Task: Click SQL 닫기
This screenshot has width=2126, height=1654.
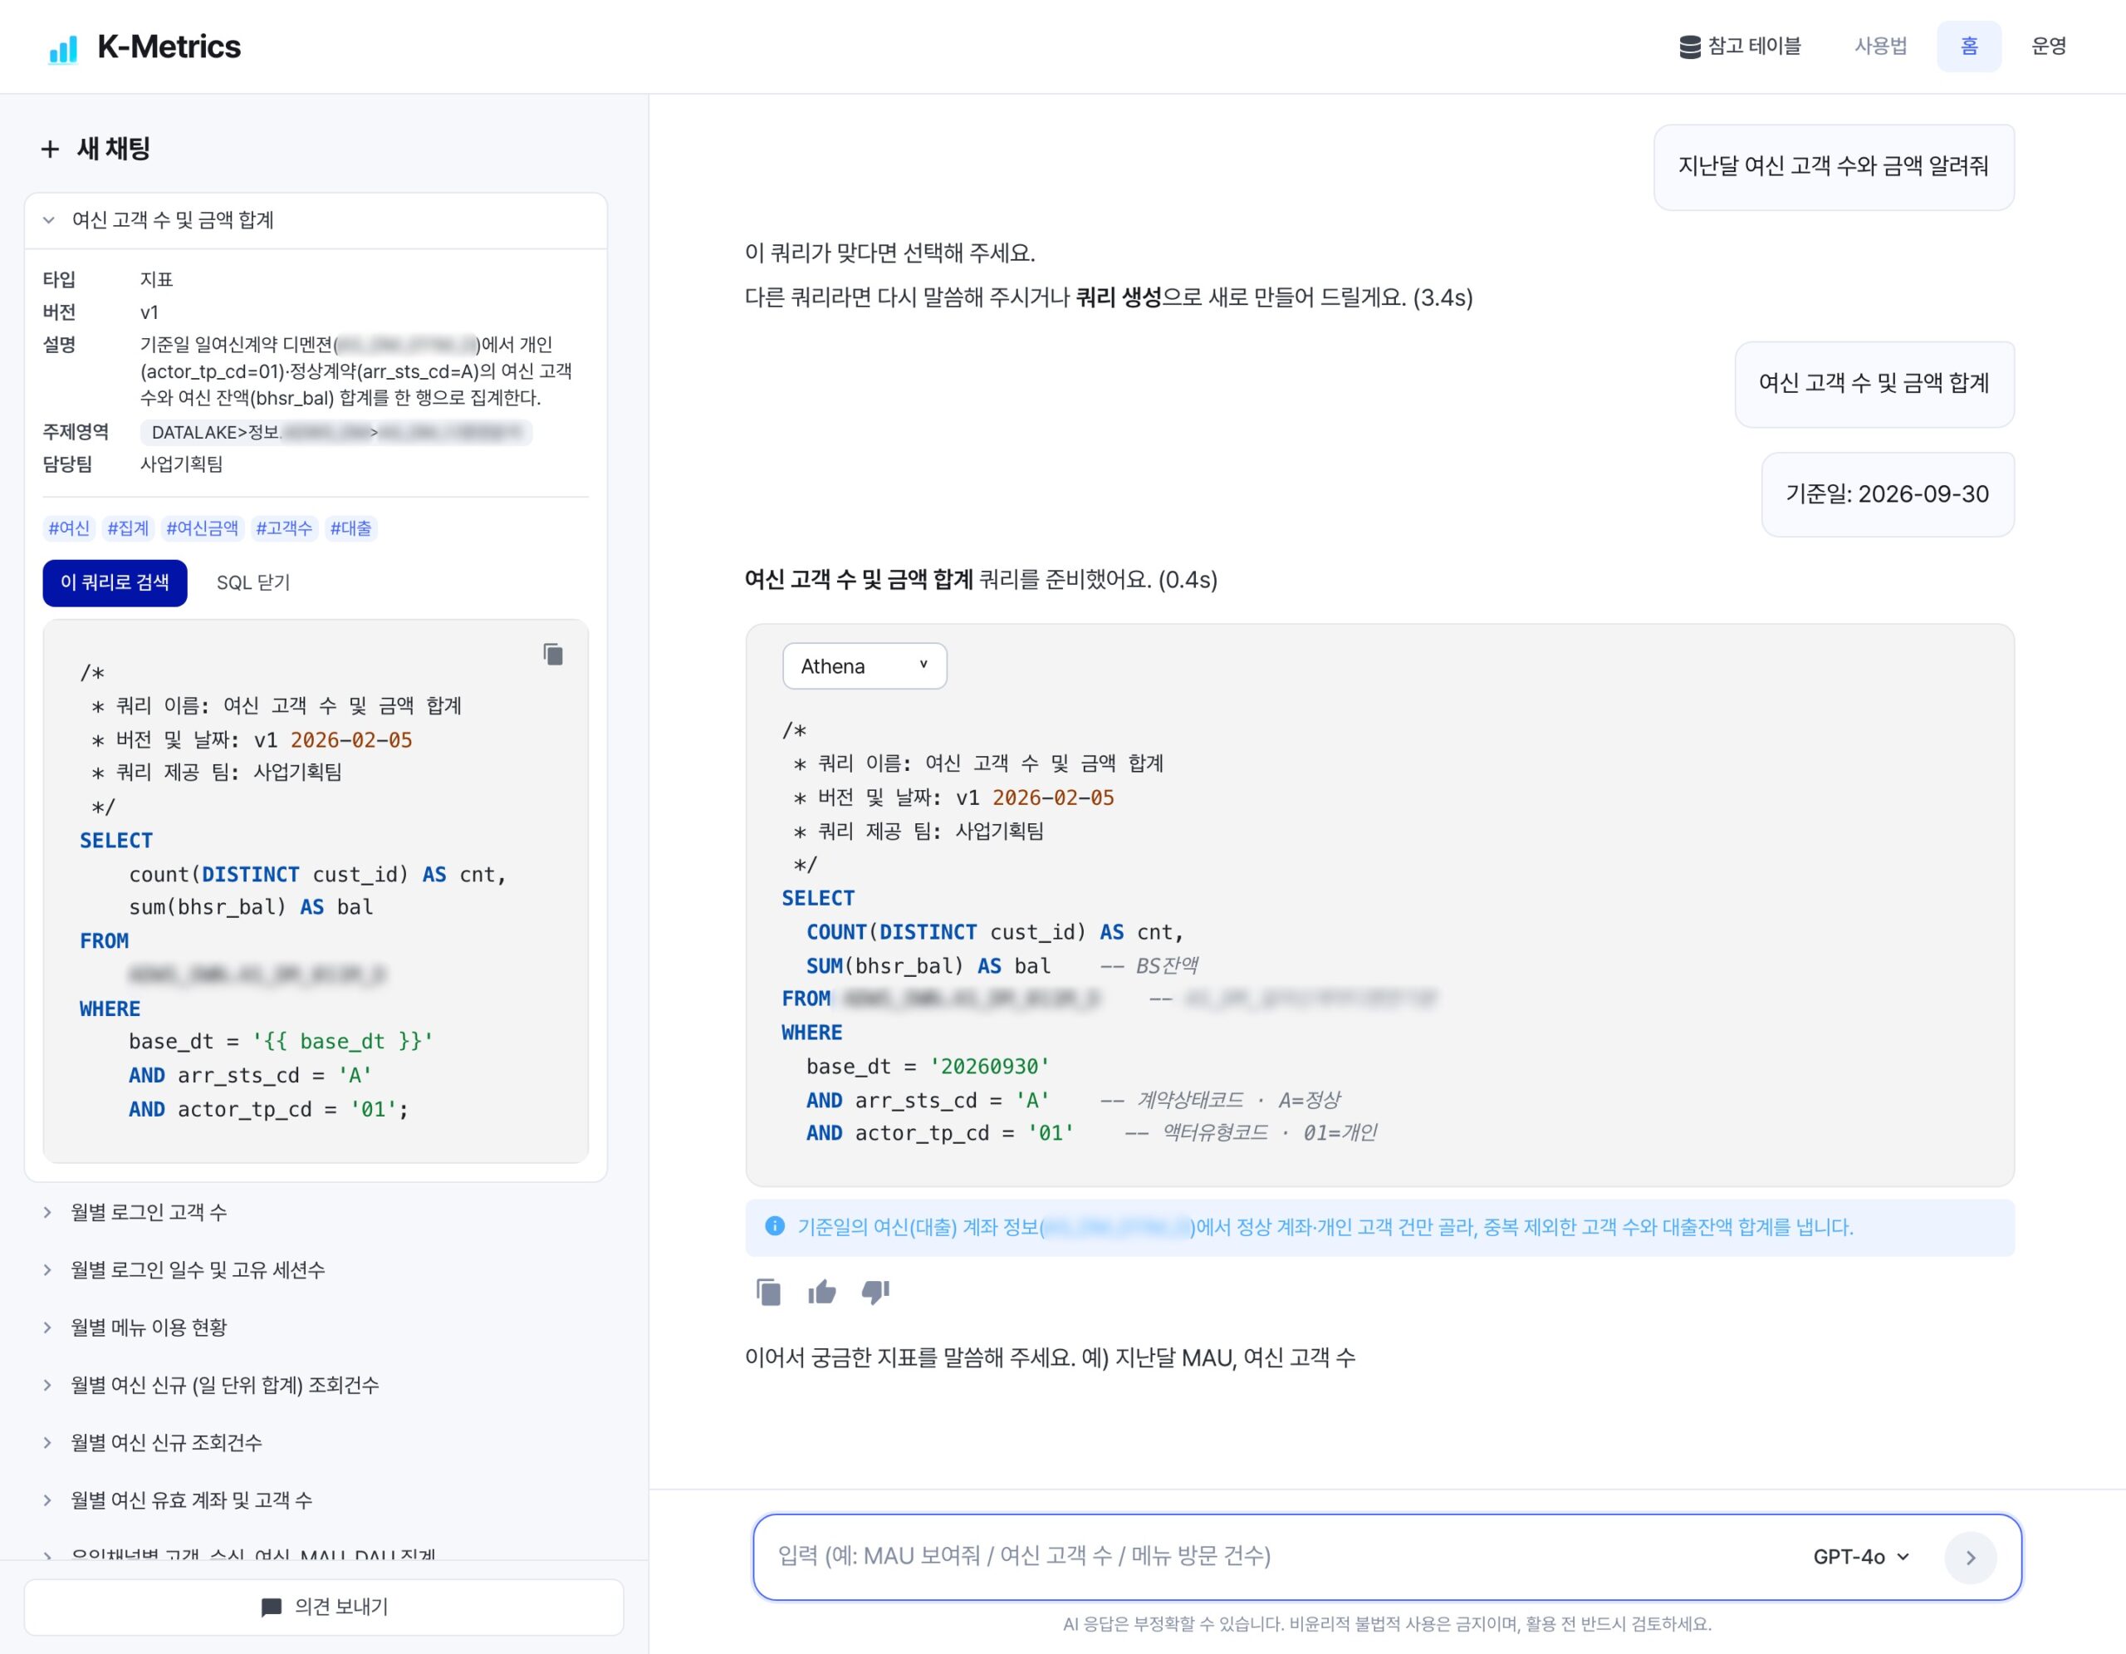Action: coord(253,582)
